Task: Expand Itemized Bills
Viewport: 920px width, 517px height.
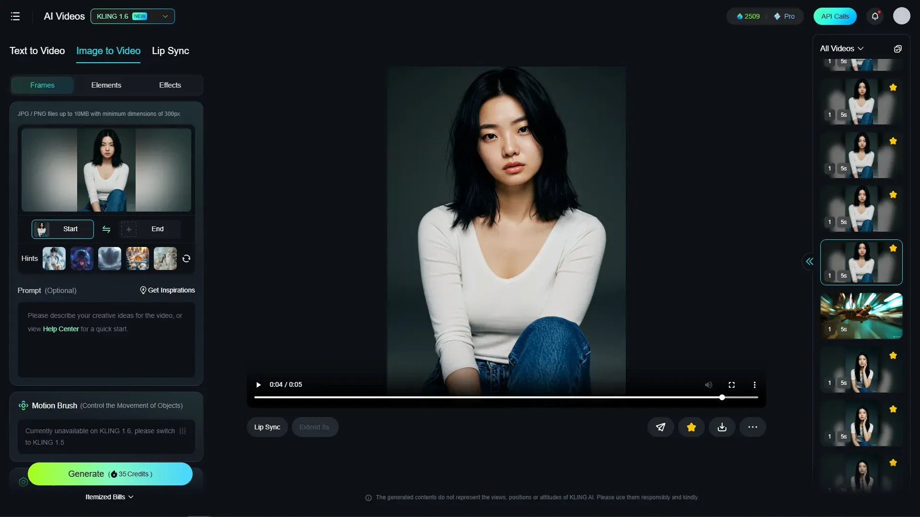Action: coord(109,497)
